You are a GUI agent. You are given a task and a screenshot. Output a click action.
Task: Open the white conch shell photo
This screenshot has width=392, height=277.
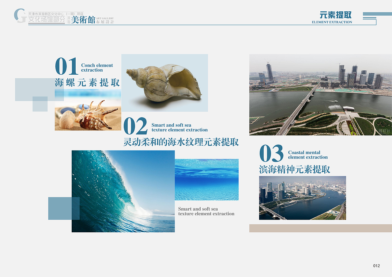point(165,83)
